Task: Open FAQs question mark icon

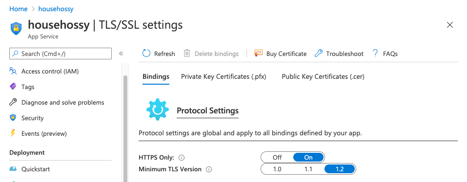Action: (x=375, y=54)
